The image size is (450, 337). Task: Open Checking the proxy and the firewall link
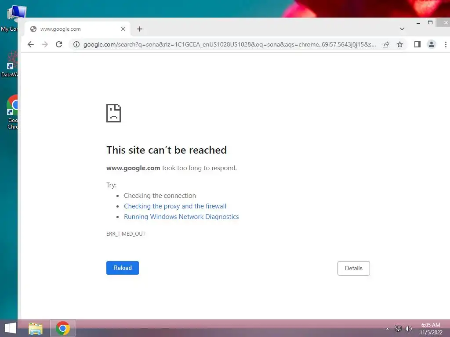click(175, 206)
